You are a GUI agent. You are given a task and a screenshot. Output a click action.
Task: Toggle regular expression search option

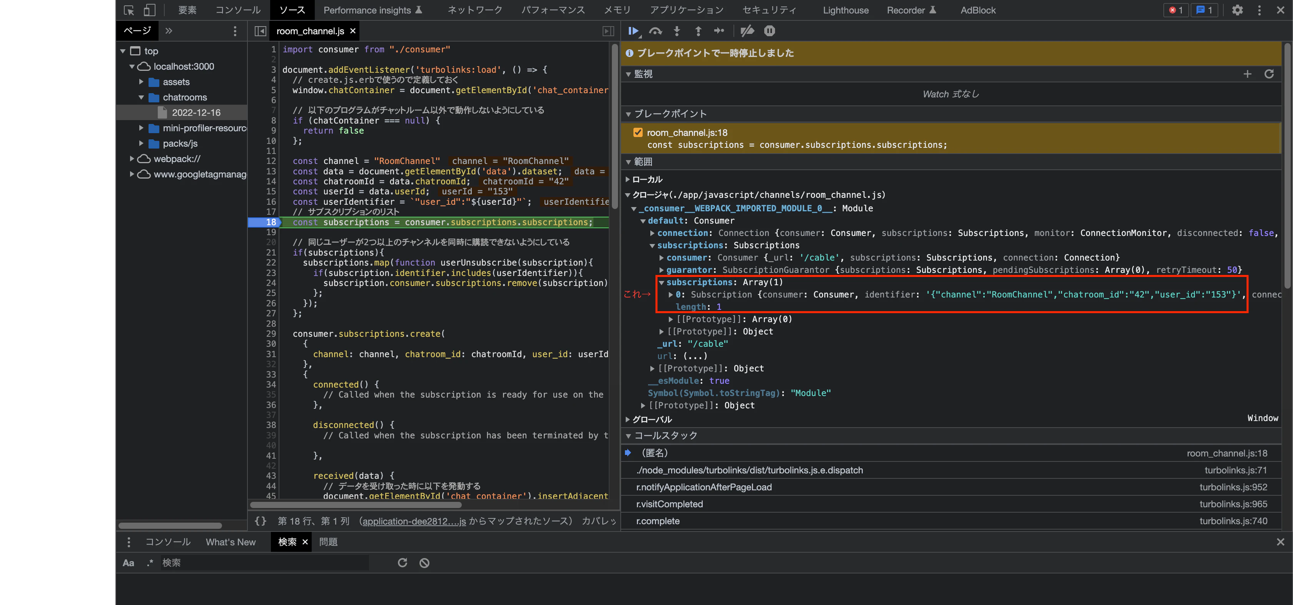tap(150, 563)
